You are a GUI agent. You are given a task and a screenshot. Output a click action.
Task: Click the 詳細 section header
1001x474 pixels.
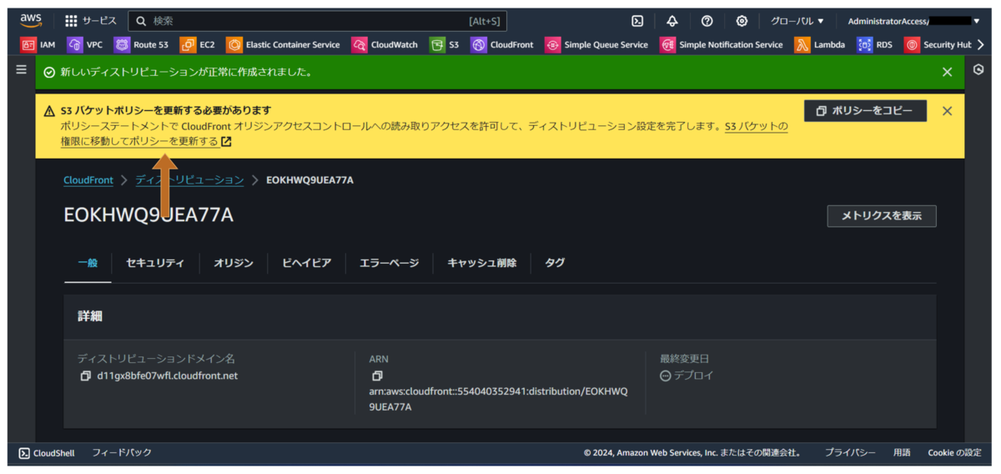[90, 317]
